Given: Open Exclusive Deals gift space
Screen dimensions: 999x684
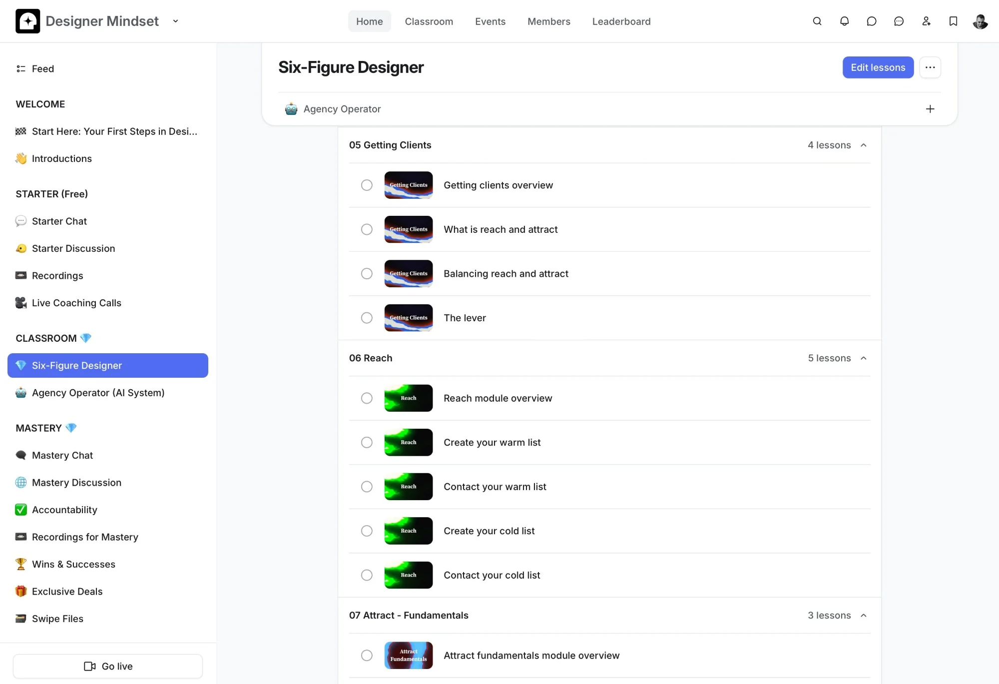Looking at the screenshot, I should [x=108, y=592].
